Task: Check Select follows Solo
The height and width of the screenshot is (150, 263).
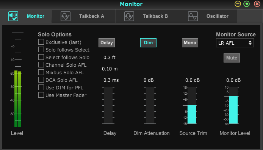Action: coord(41,57)
